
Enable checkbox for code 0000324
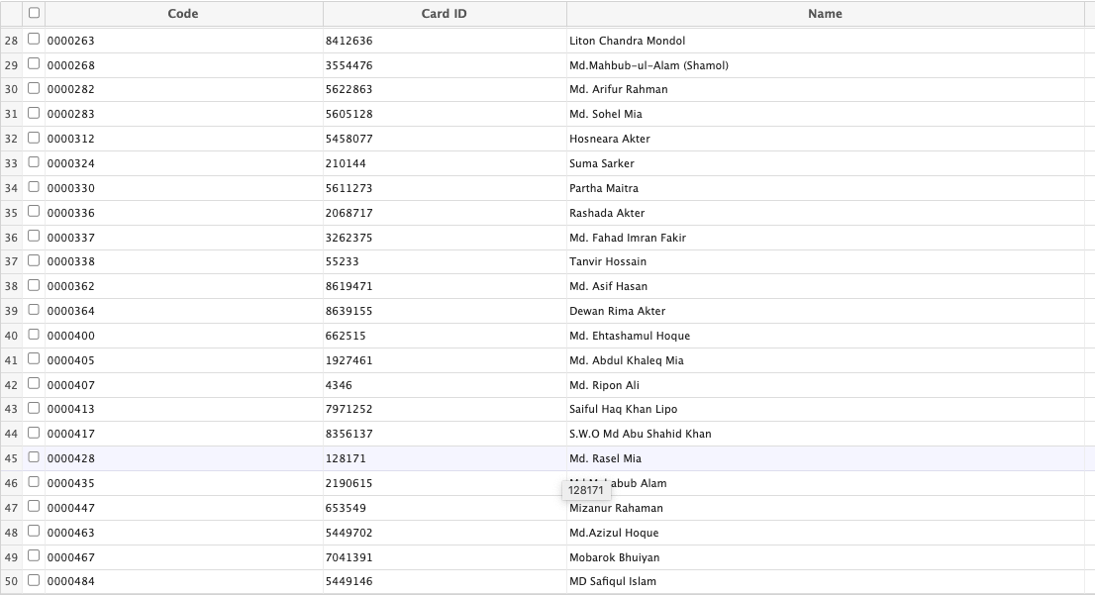pos(35,162)
